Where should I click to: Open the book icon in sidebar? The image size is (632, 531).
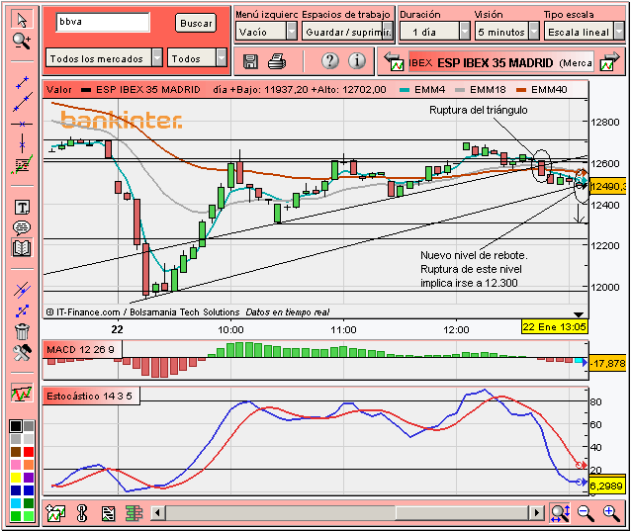coord(22,248)
